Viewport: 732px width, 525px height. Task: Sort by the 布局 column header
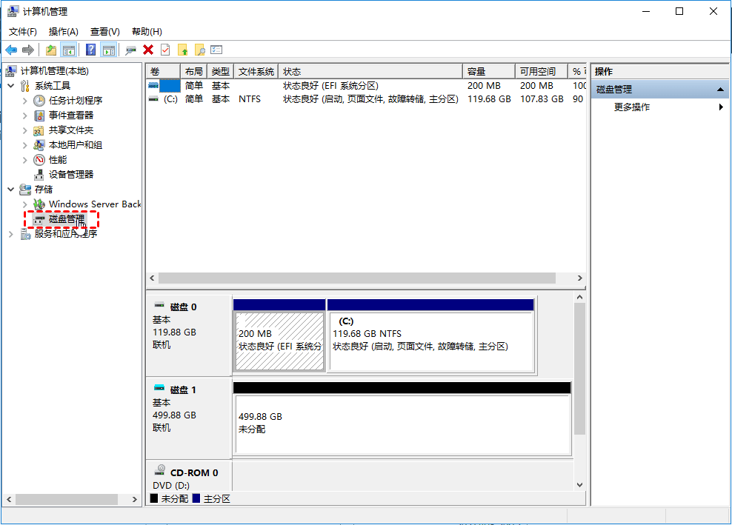click(193, 71)
